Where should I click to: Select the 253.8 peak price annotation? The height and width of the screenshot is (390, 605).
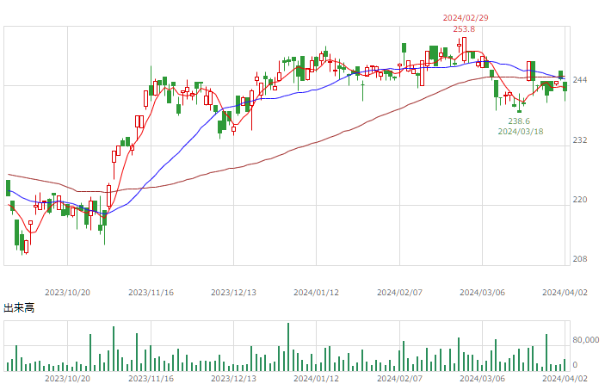tap(464, 29)
